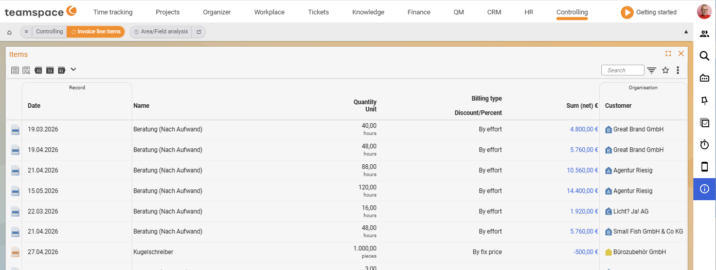The image size is (716, 270).
Task: Open the Finance menu
Action: (419, 12)
